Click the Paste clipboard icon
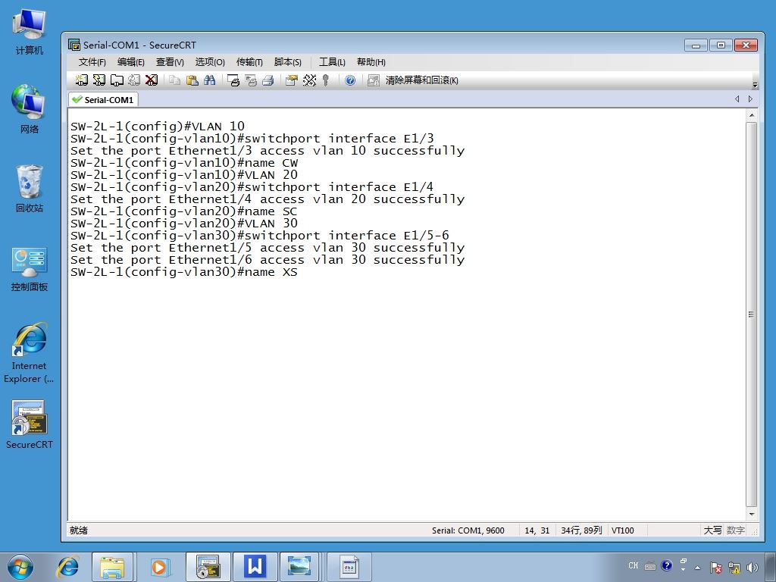Screen dimensions: 776x582 (192, 80)
